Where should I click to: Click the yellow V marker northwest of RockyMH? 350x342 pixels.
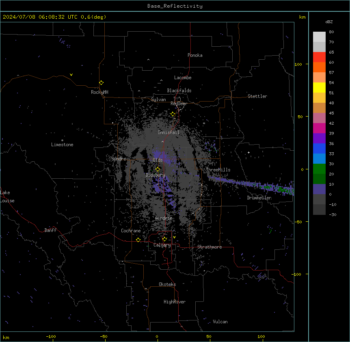tap(71, 75)
